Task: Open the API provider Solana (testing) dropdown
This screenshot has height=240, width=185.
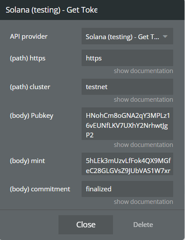Action: pyautogui.click(x=127, y=36)
